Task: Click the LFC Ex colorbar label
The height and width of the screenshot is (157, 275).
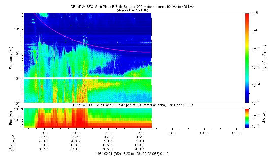Action: click(264, 118)
